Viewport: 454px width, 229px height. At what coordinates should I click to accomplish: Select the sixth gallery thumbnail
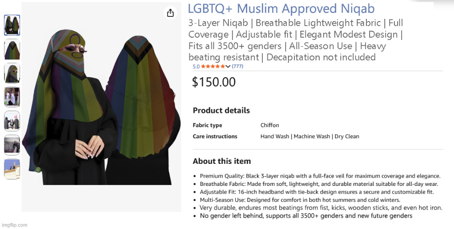tap(12, 145)
